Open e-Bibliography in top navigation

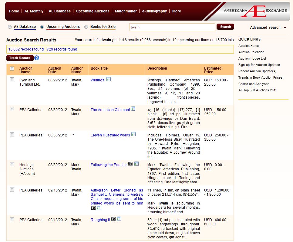(154, 11)
